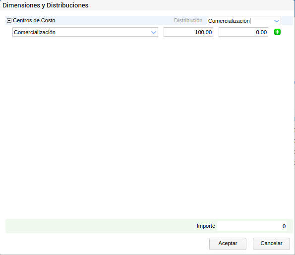Click the 100.00 percentage field
The width and height of the screenshot is (295, 255).
tap(188, 32)
